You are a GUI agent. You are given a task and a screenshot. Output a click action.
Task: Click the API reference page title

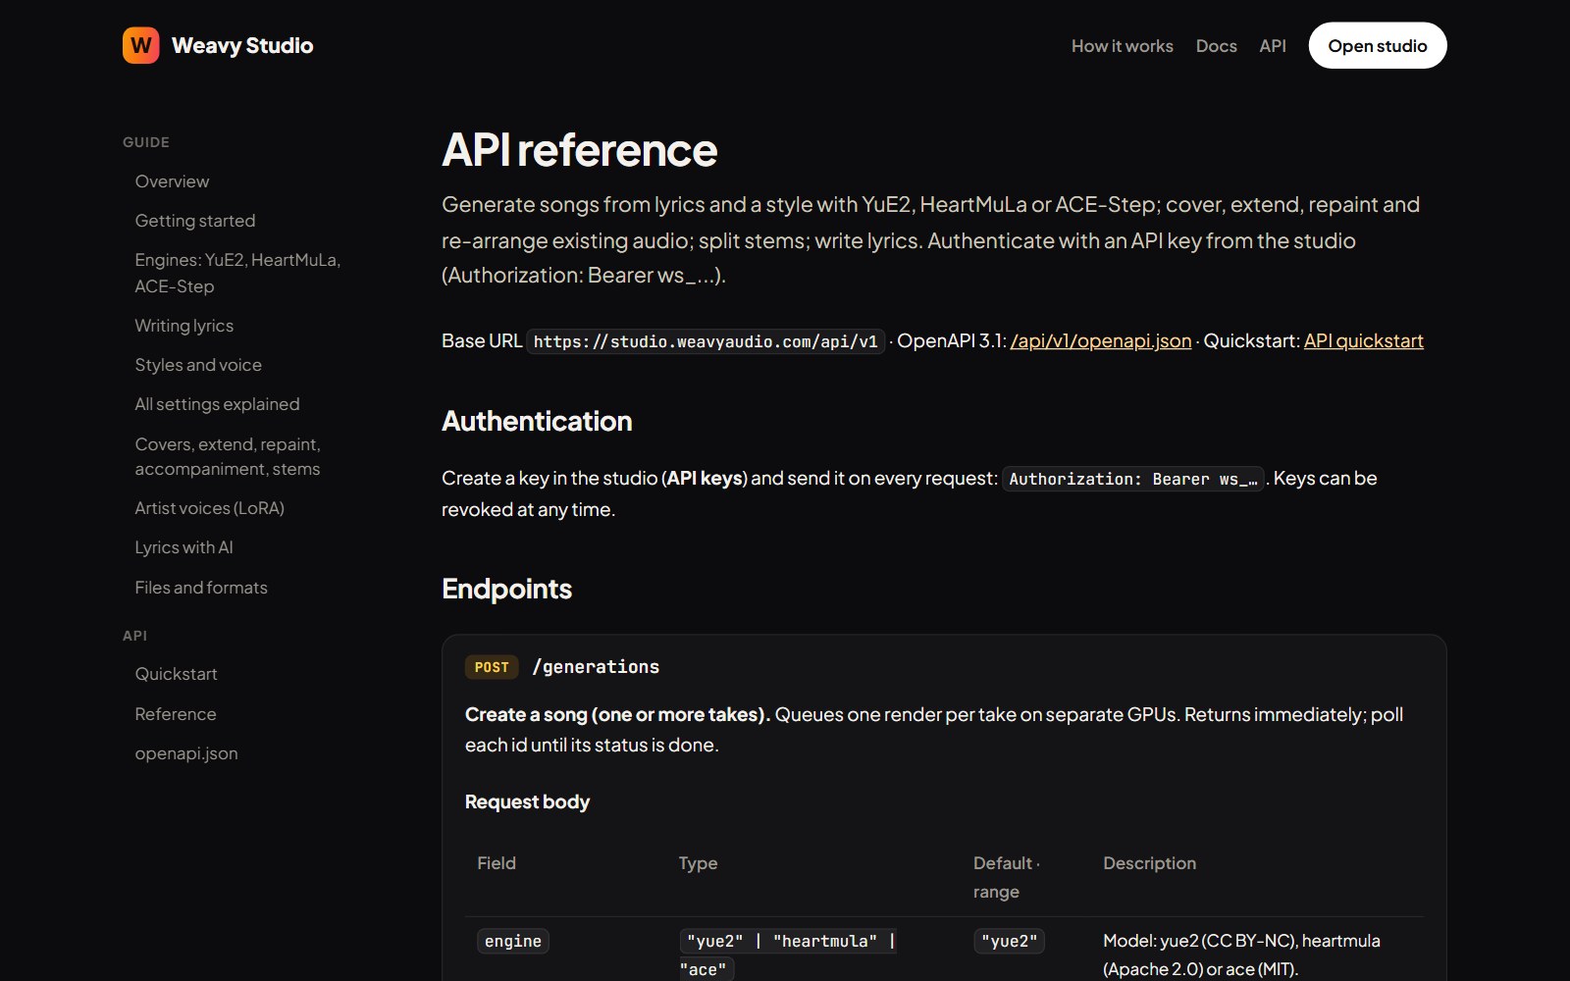click(x=579, y=150)
